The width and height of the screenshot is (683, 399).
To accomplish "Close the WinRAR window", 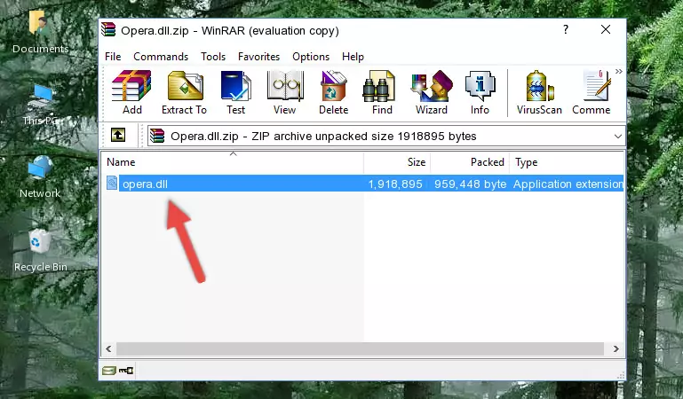I will [606, 29].
